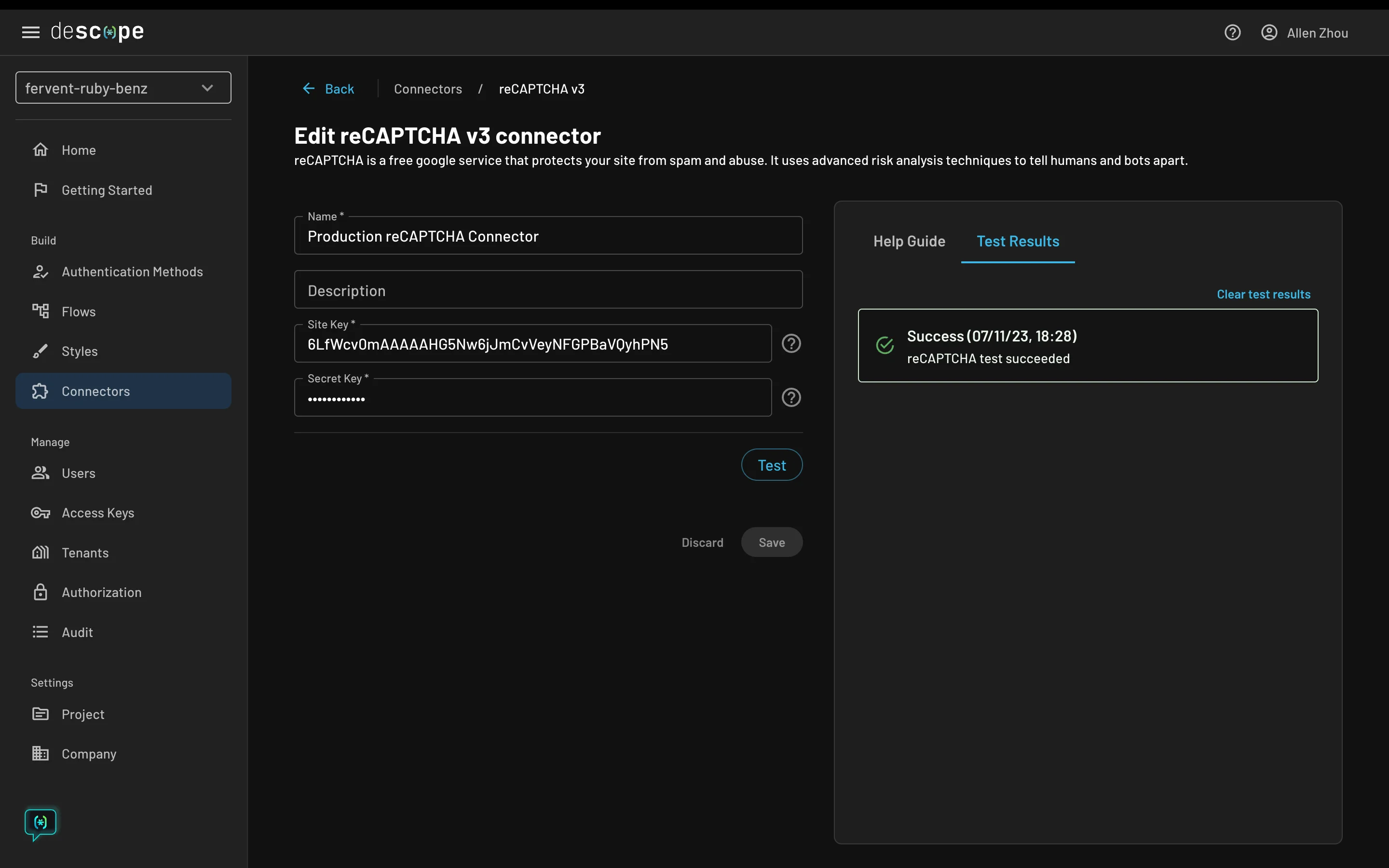Focus the Secret Key input field
1389x868 pixels.
[532, 398]
